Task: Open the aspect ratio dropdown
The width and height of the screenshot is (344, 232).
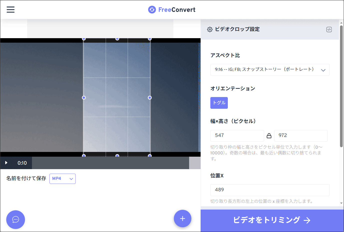Action: click(270, 70)
